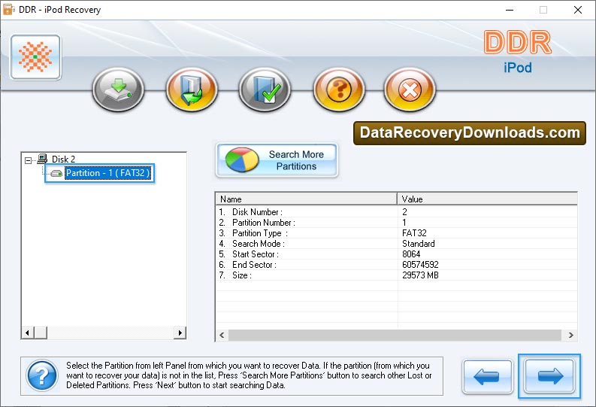
Task: Click the orange X exit toolbar icon
Action: [x=410, y=90]
